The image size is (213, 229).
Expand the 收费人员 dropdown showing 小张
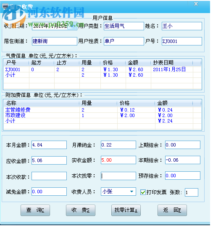coord(131,192)
